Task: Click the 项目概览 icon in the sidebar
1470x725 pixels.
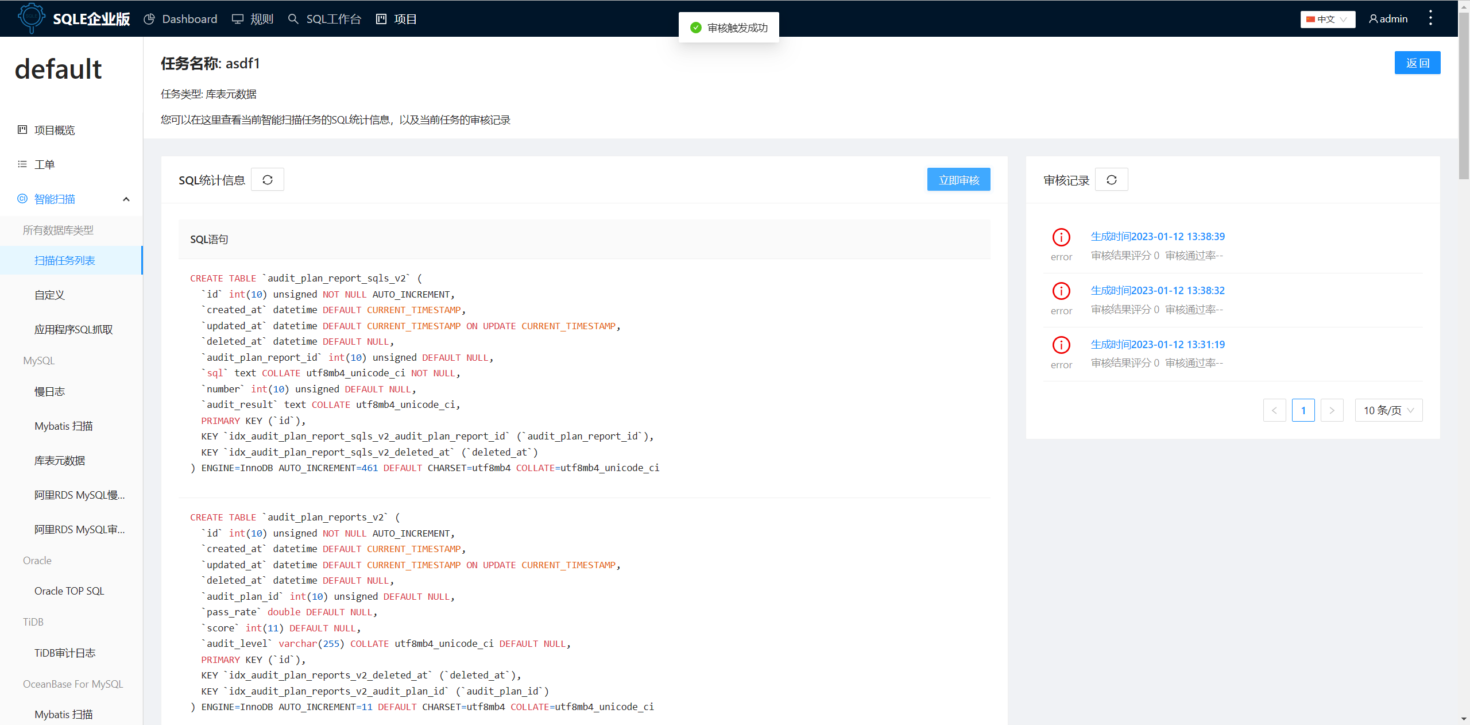Action: (21, 129)
